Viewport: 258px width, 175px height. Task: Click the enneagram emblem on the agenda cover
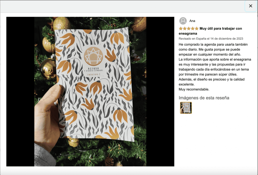[x=93, y=56]
